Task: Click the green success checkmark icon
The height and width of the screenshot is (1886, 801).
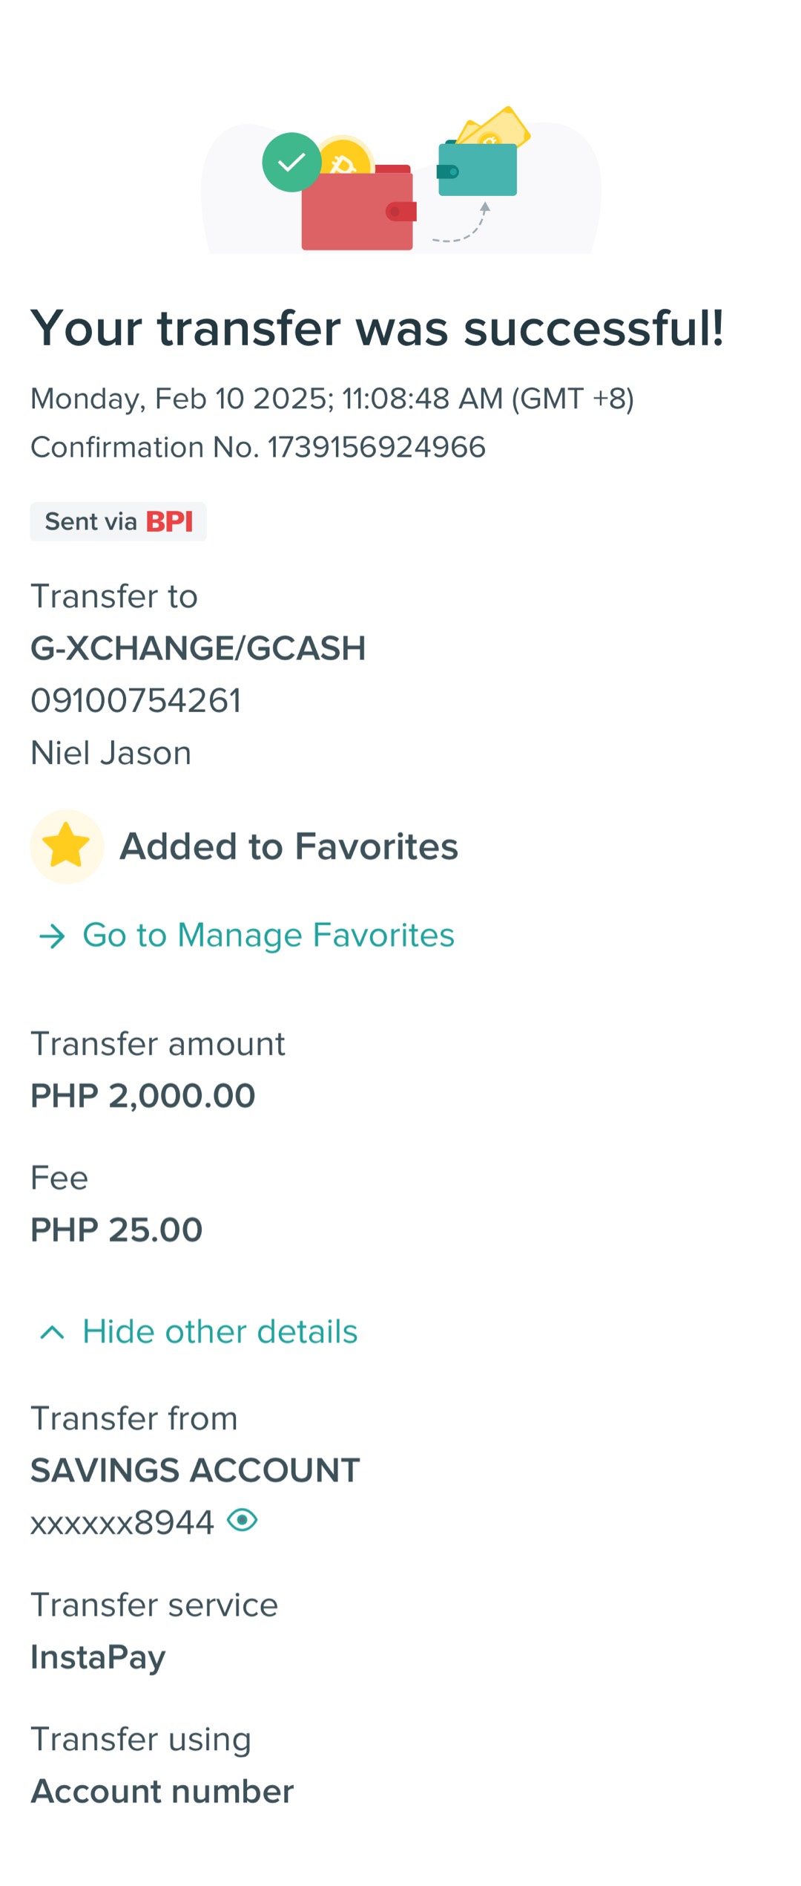Action: click(x=291, y=162)
